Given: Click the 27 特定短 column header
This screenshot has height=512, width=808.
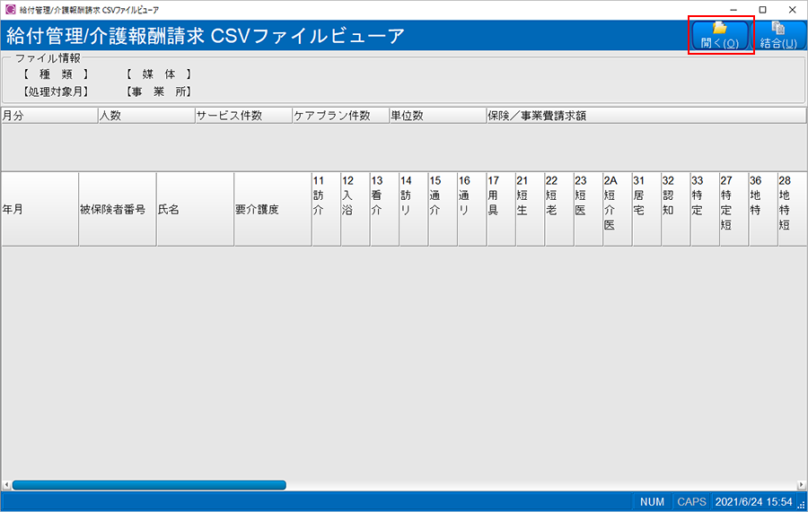Looking at the screenshot, I should [x=732, y=209].
